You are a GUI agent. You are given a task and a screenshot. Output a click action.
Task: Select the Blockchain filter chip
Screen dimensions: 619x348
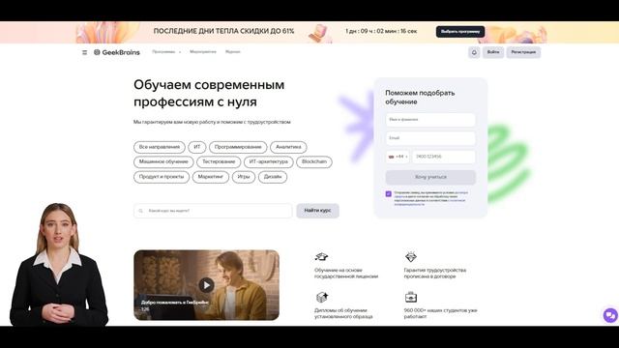pyautogui.click(x=314, y=161)
